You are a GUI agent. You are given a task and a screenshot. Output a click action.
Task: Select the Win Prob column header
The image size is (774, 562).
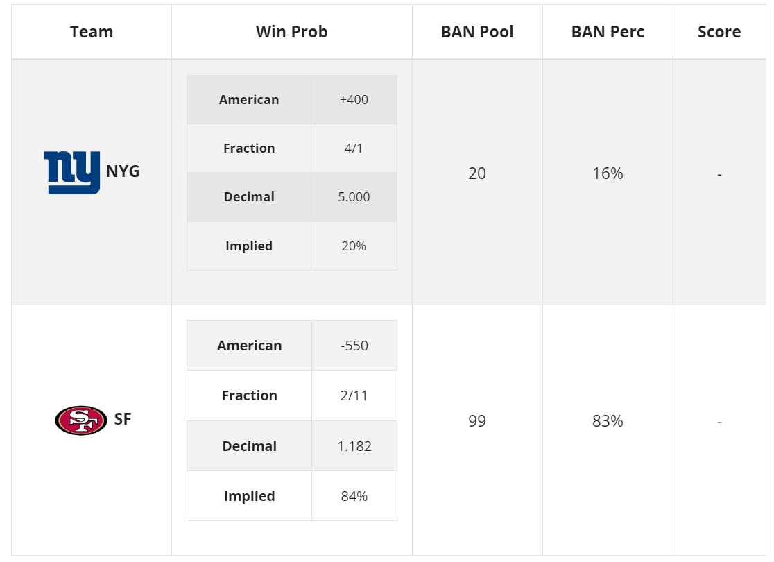coord(292,32)
